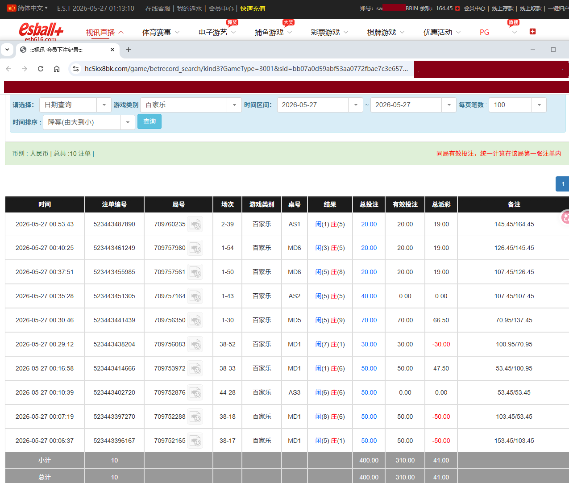
Task: Click the browser back arrow
Action: tap(9, 69)
